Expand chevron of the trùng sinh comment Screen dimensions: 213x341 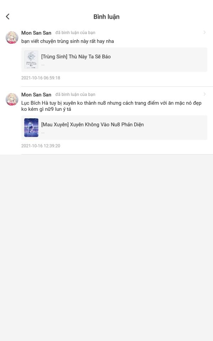204,32
